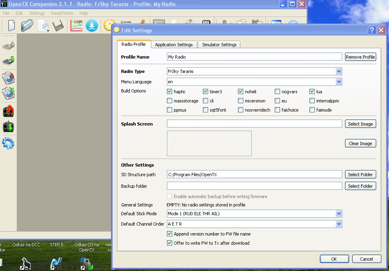Click the flame radio icon in sidebar
This screenshot has height=271, width=389.
click(8, 111)
